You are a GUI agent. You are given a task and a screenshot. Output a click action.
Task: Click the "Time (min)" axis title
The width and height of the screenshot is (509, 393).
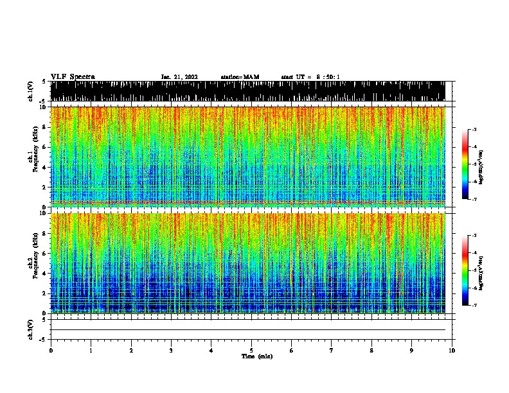(x=257, y=356)
